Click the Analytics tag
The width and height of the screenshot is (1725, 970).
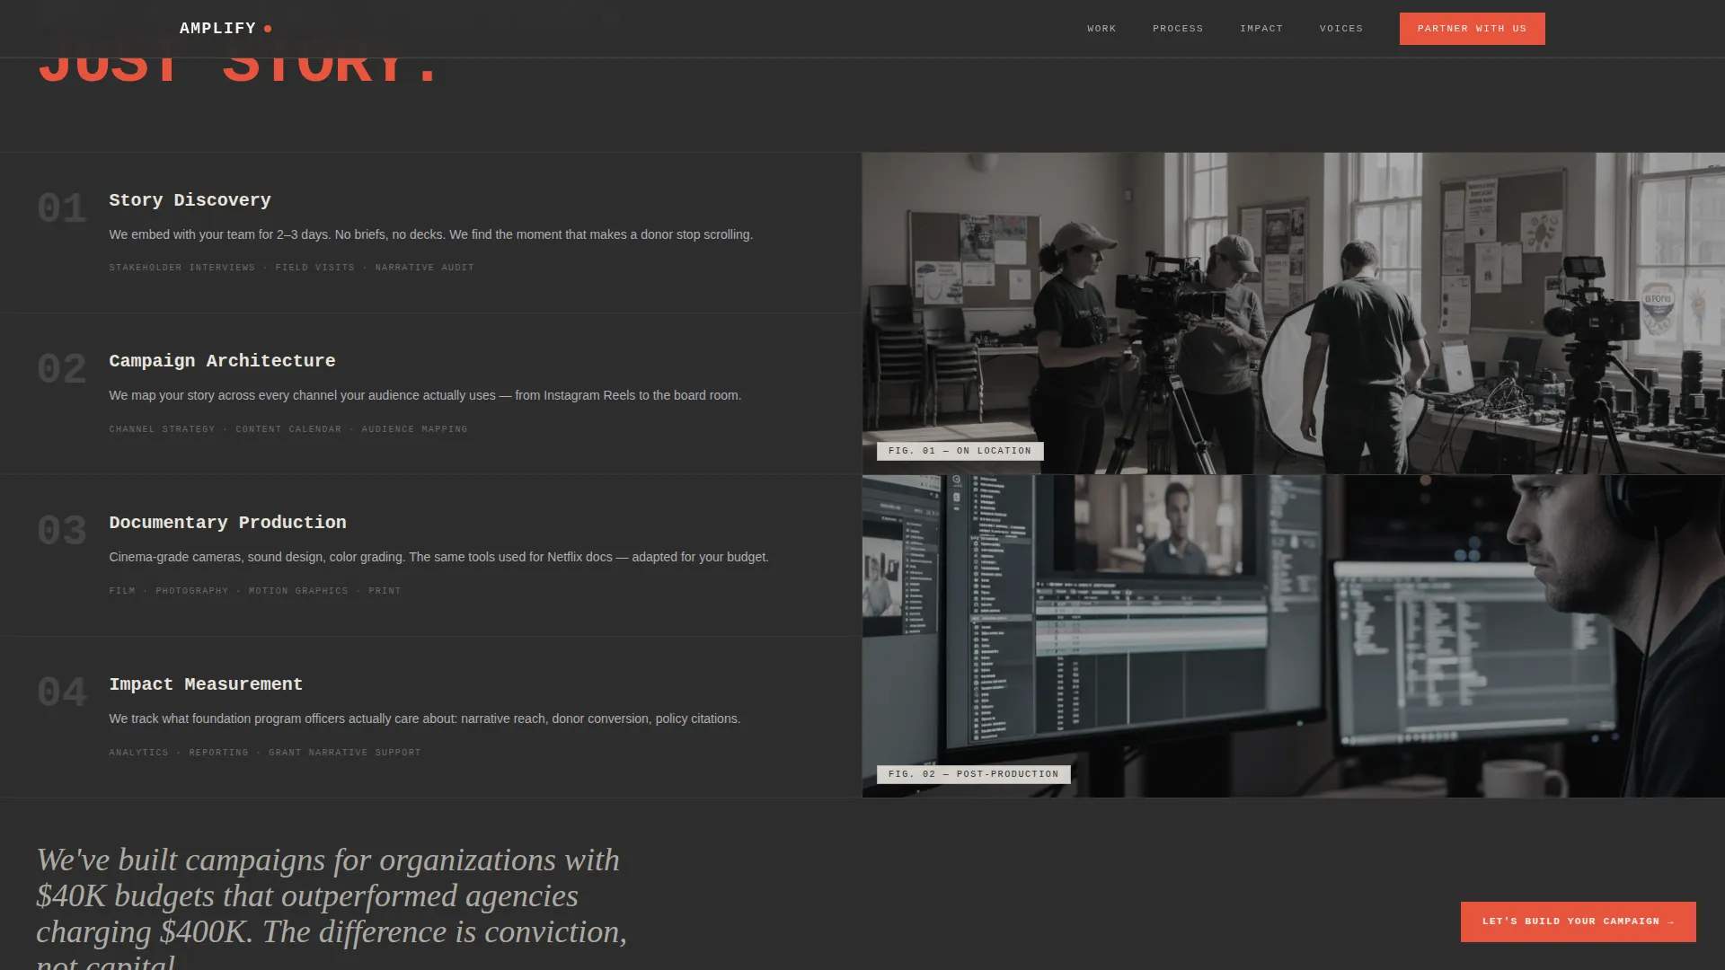click(138, 753)
